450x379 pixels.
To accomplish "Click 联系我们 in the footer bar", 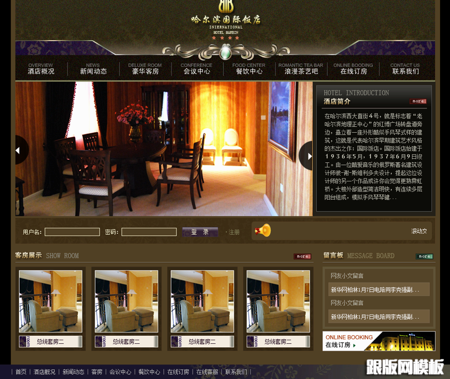I will tap(236, 372).
